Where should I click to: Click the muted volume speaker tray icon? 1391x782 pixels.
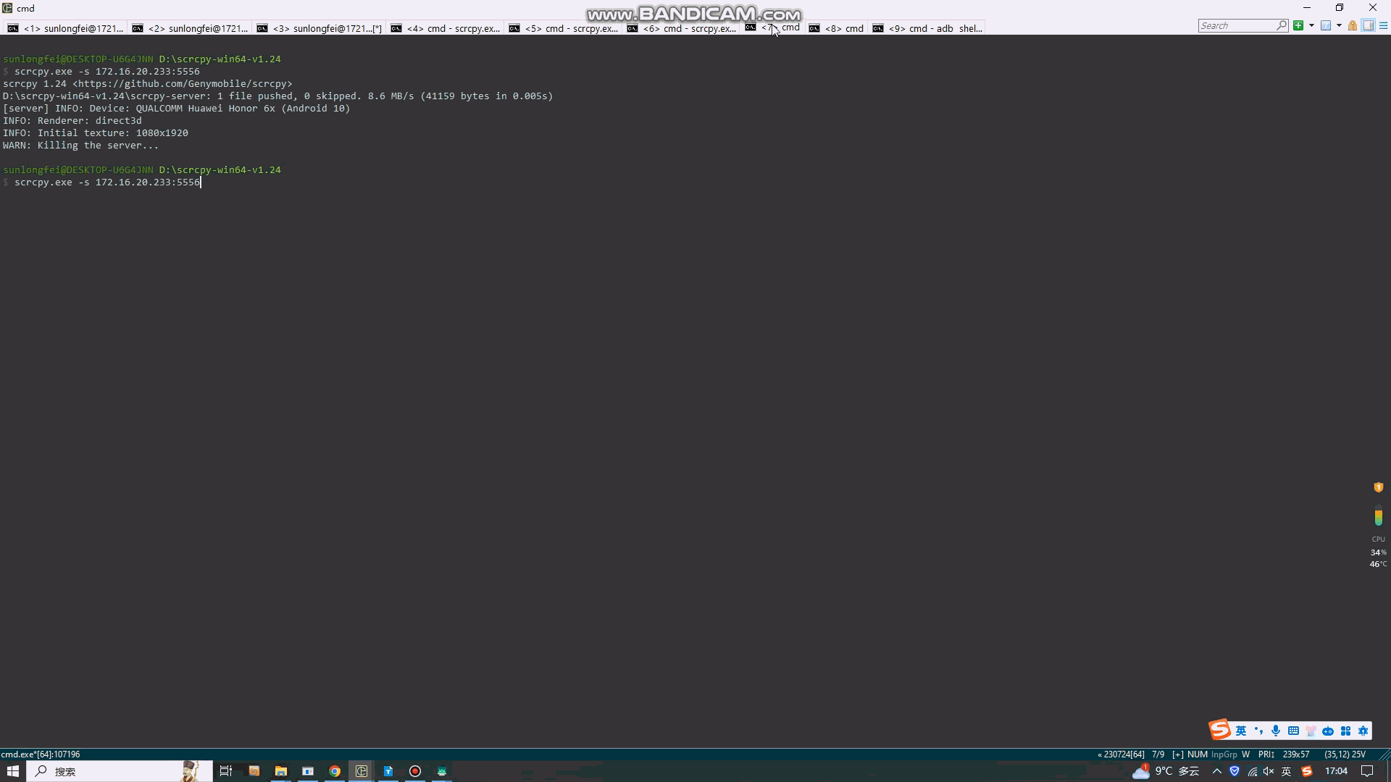[x=1269, y=771]
